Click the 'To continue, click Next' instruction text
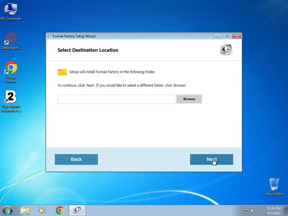This screenshot has height=216, width=288. coord(122,85)
